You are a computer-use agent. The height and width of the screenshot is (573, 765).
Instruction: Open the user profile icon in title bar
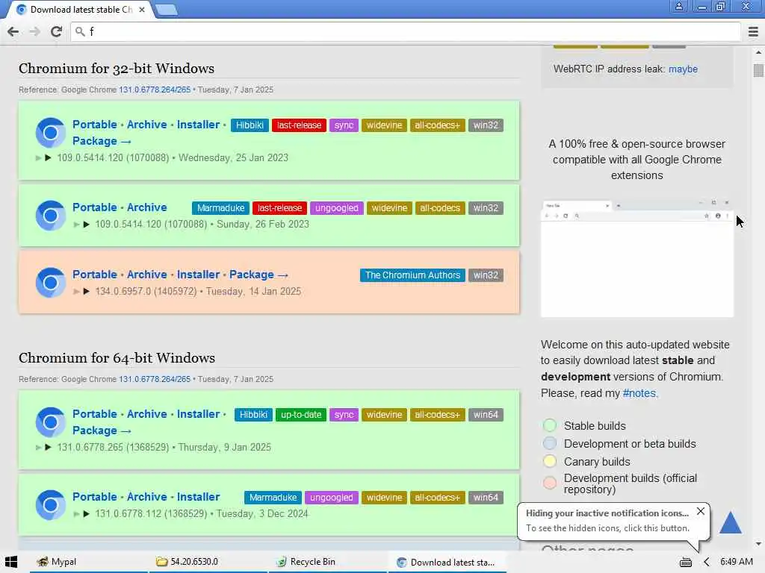(x=678, y=6)
